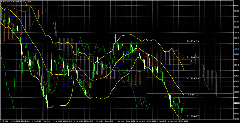Select the P 604.52 pivot label
Image resolution: width=240 pixels, height=123 pixels.
pyautogui.click(x=193, y=95)
